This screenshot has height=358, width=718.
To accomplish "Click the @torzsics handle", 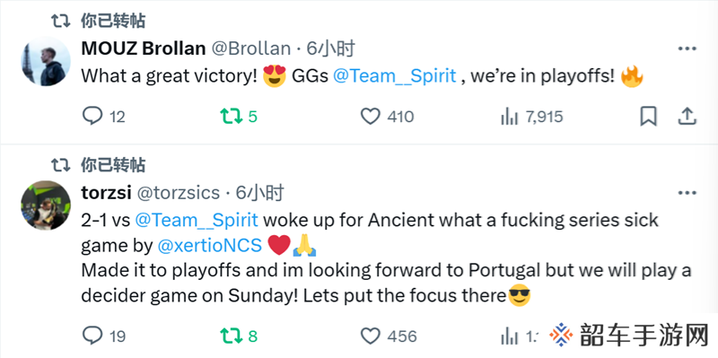I will 179,193.
